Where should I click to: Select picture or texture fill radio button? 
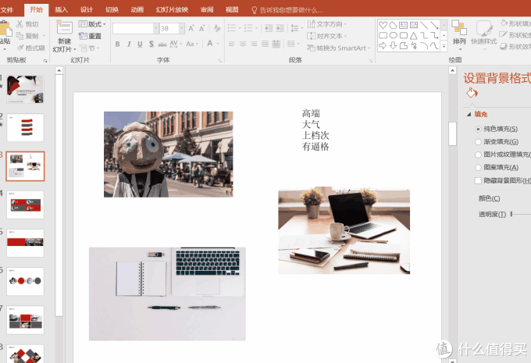[478, 155]
